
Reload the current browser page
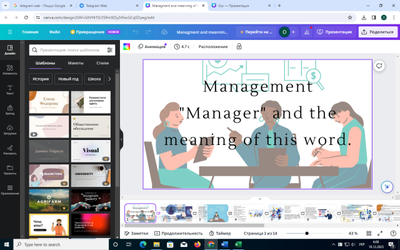[x=26, y=17]
